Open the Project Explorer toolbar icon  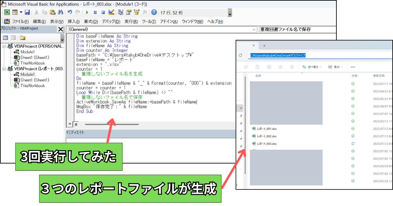click(x=121, y=12)
